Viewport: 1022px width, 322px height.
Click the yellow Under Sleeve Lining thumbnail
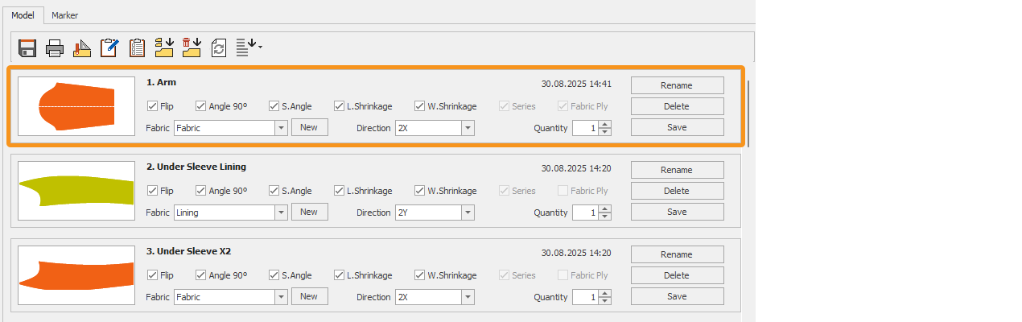point(76,191)
